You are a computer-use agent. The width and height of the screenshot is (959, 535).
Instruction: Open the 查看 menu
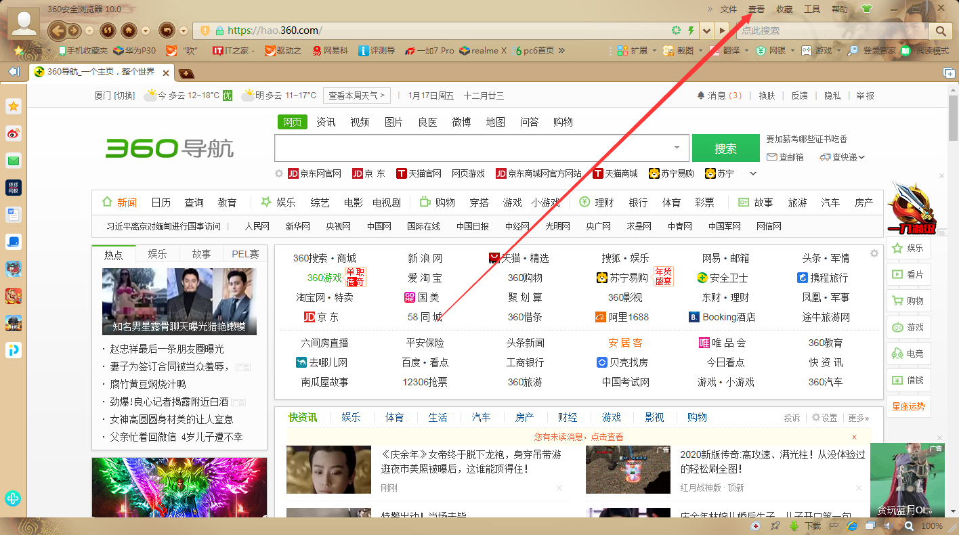tap(756, 9)
